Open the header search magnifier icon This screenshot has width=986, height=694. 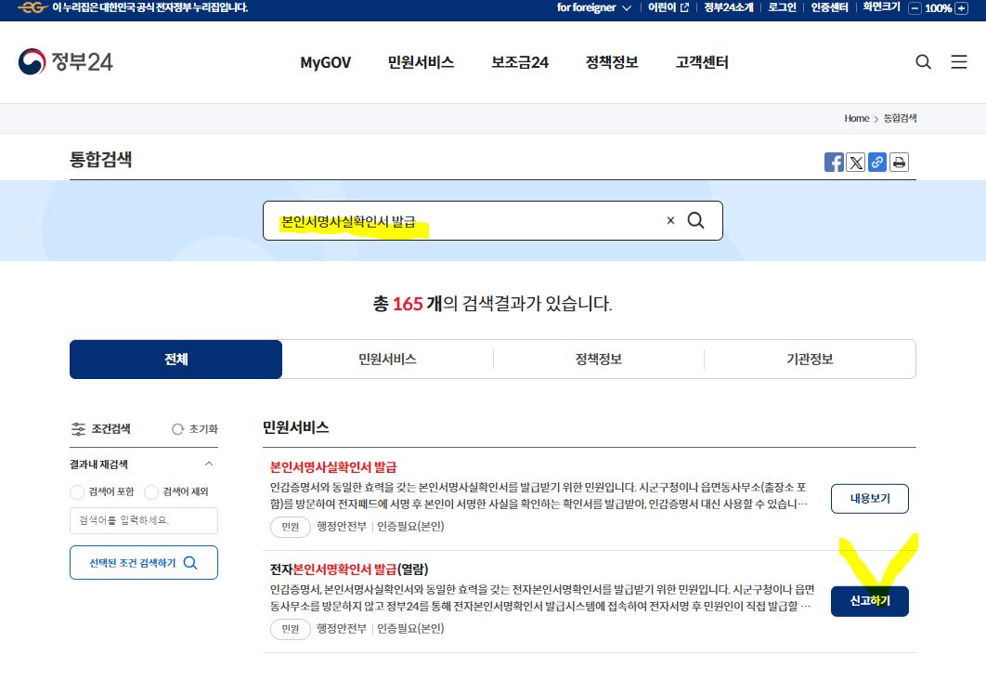[x=923, y=61]
